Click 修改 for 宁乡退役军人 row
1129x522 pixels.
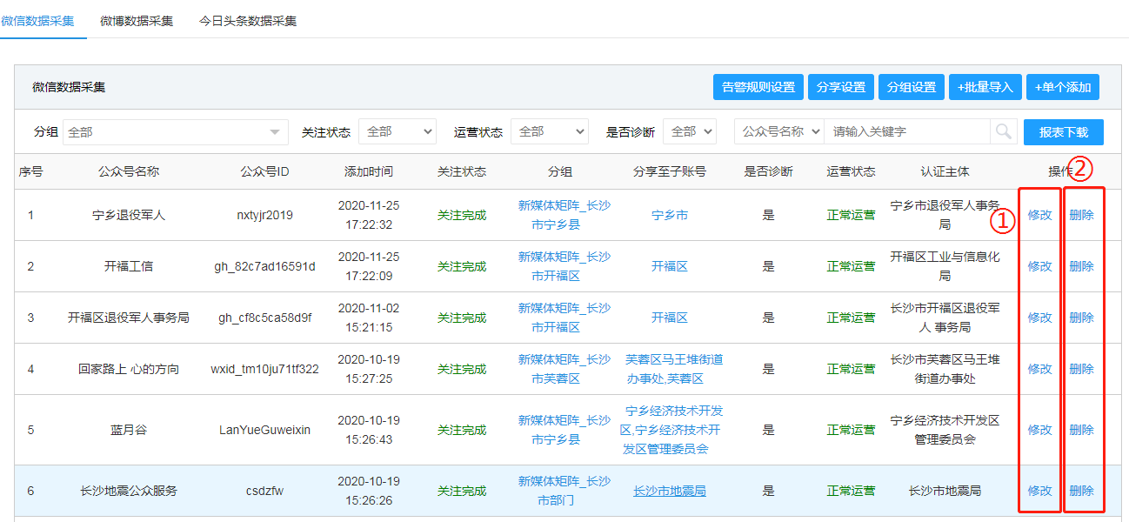click(1039, 215)
